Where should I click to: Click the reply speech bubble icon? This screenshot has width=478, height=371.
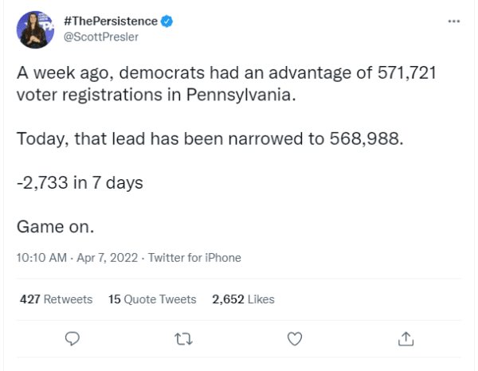coord(72,338)
